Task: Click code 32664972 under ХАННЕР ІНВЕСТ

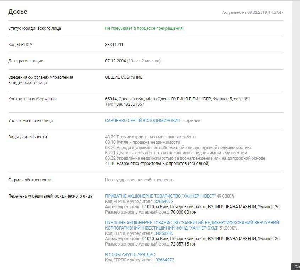Action: point(164,202)
